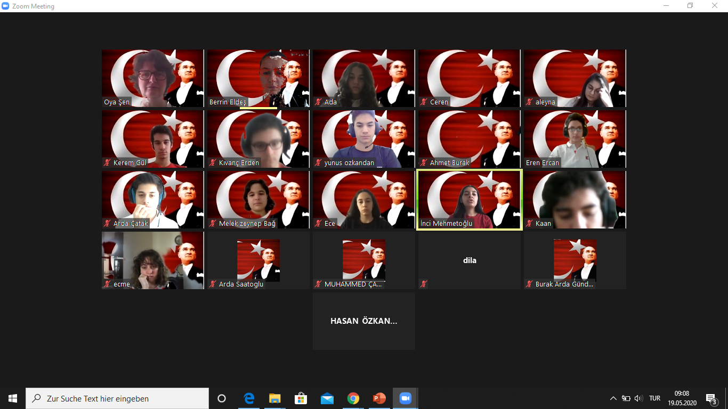
Task: Click muted mic icon next to Kerem Gül
Action: (108, 162)
